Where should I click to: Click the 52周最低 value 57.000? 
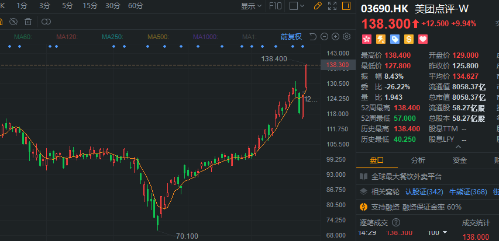click(x=405, y=118)
